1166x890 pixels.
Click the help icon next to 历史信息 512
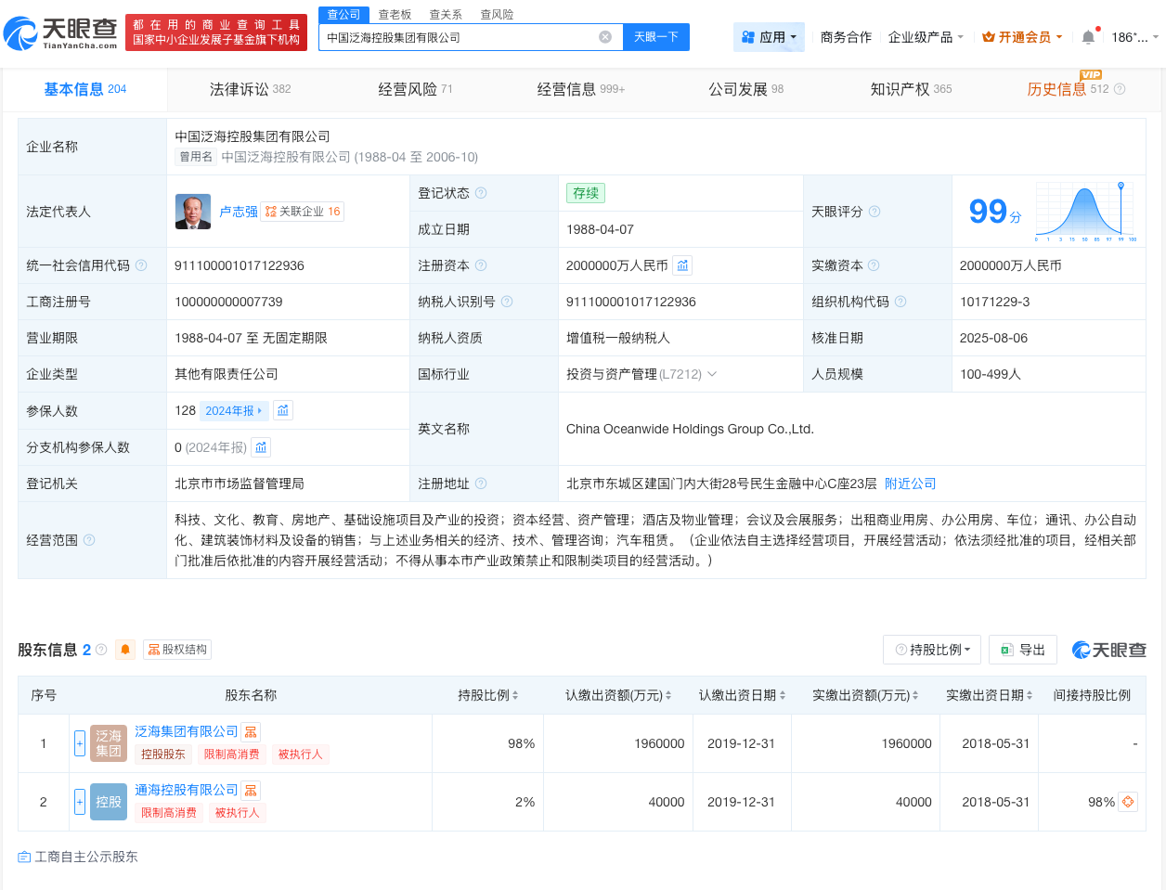pos(1120,89)
